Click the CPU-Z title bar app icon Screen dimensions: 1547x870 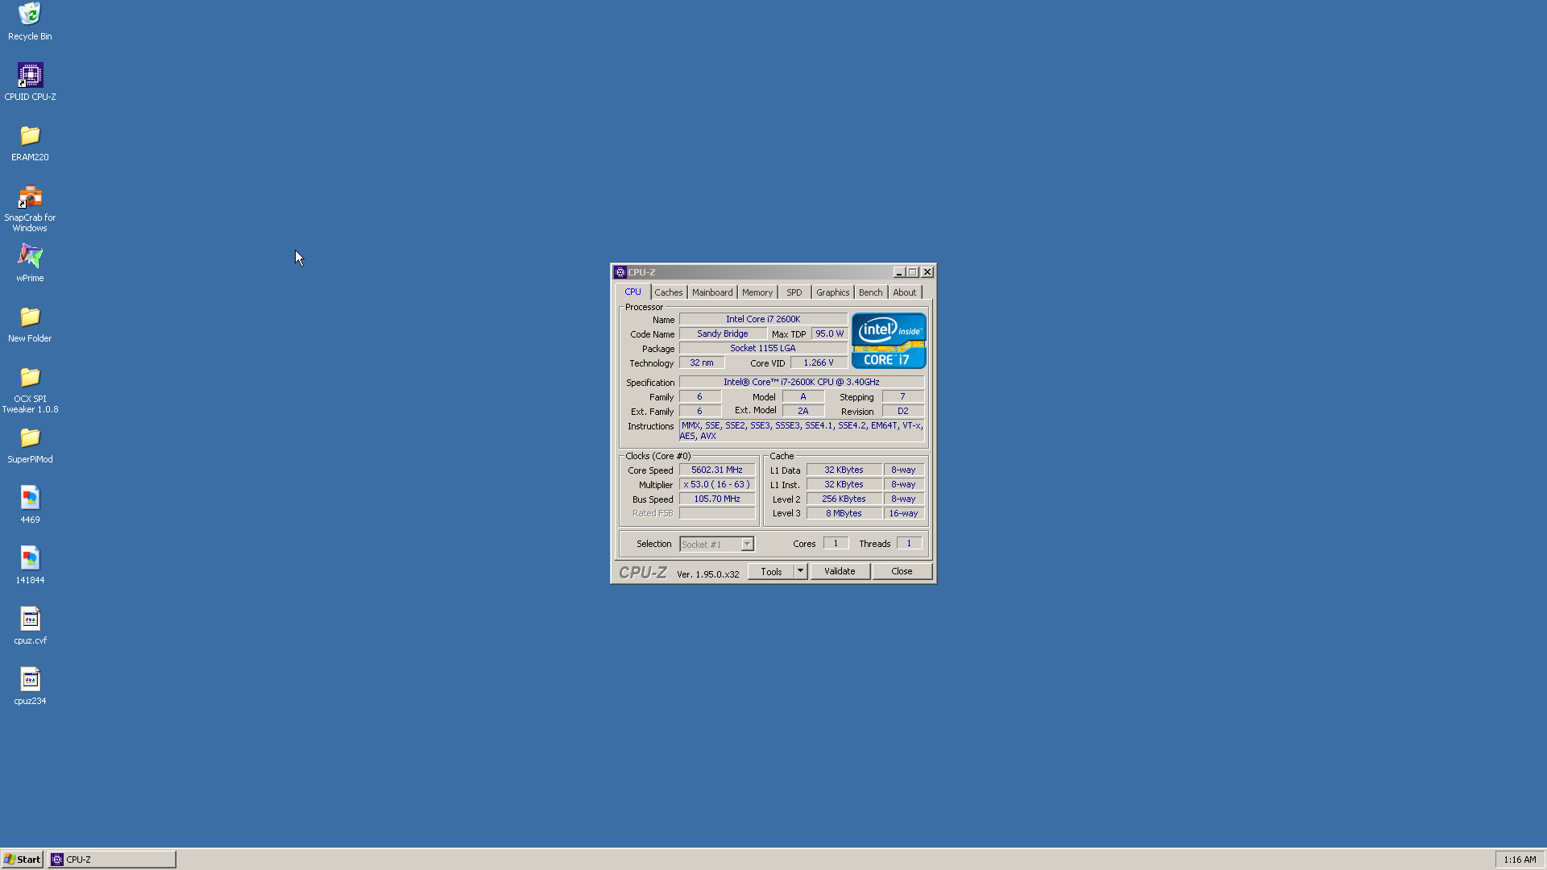pyautogui.click(x=620, y=272)
